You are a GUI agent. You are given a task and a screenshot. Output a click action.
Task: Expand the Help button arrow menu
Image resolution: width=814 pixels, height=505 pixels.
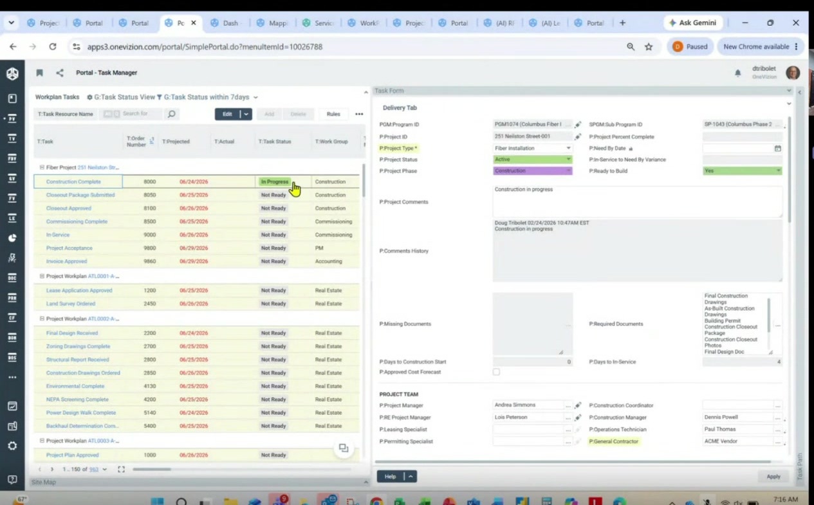411,476
